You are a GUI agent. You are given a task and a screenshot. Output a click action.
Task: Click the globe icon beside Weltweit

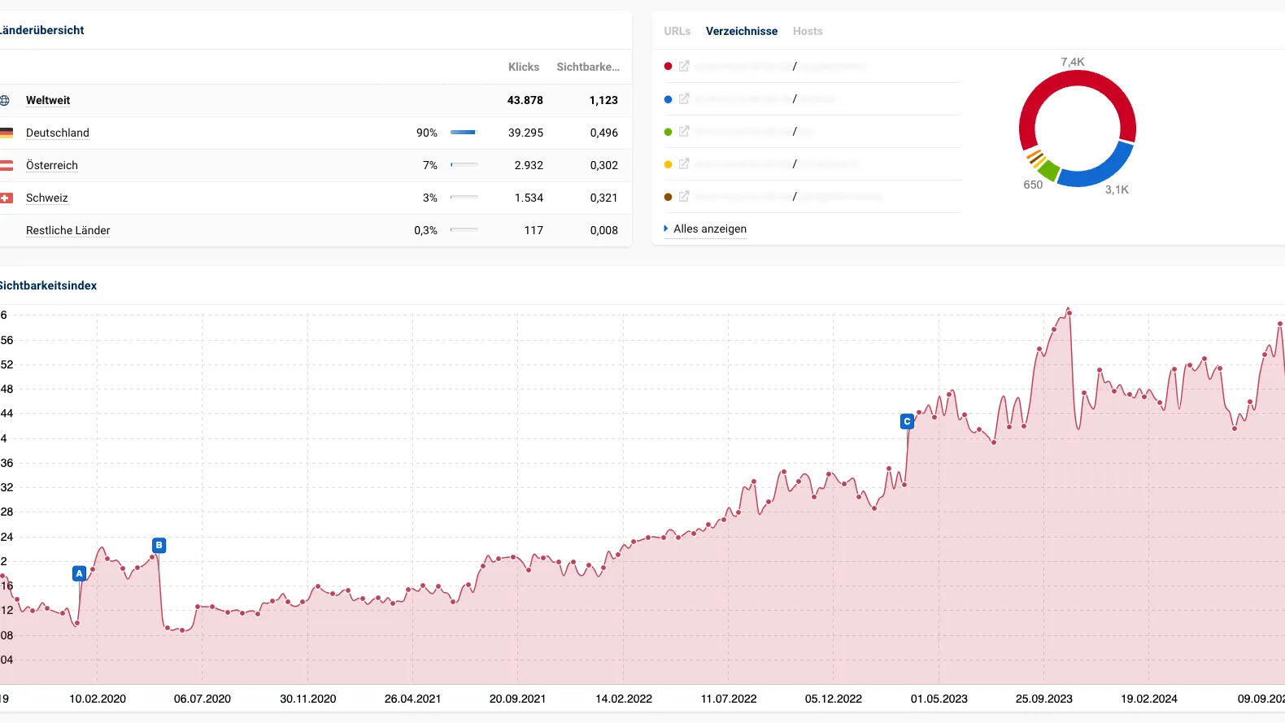click(4, 100)
